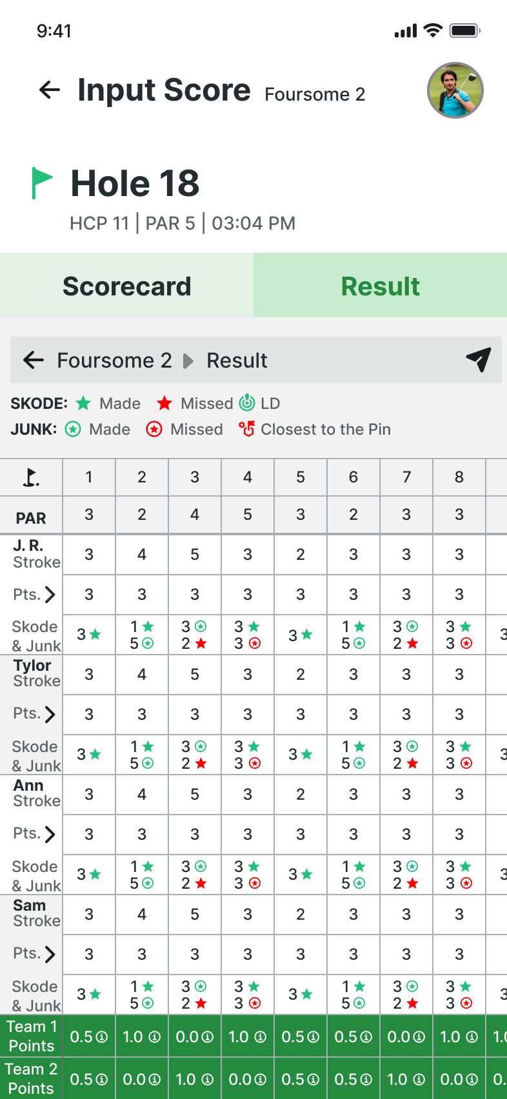Tap the back arrow beside Input Score
The image size is (507, 1099).
point(48,90)
